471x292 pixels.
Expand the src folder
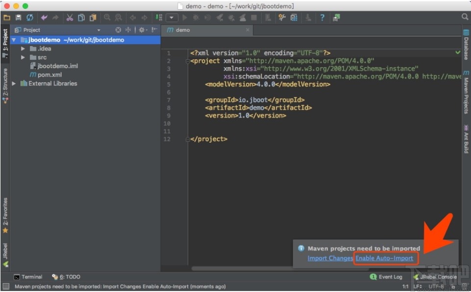coord(23,57)
